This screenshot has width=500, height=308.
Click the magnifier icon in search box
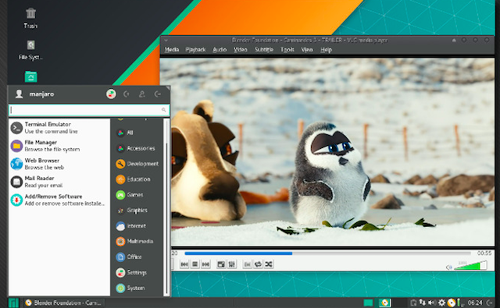(163, 110)
